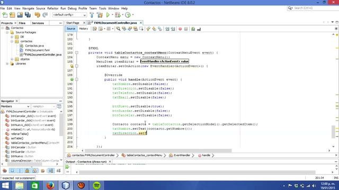The image size is (339, 190).
Task: Toggle Show Inner Classes filter in Navigator
Action: [x=35, y=171]
